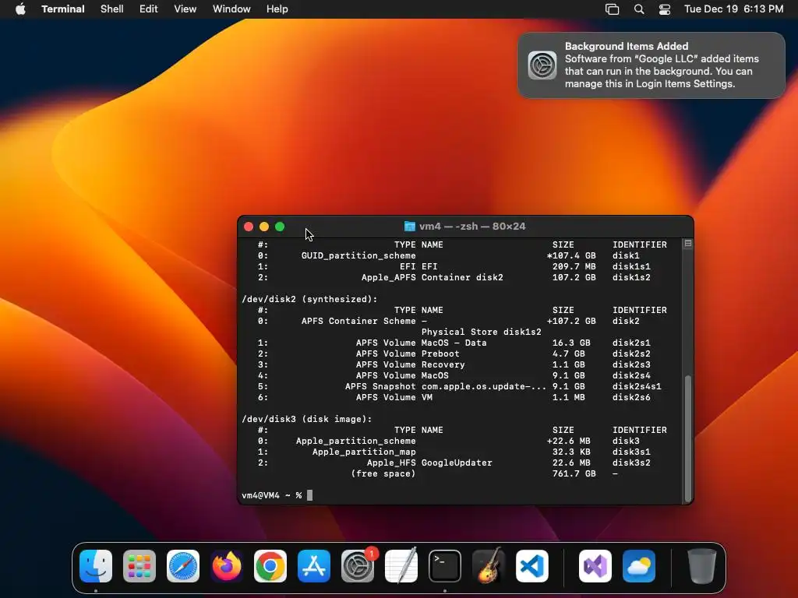Image resolution: width=798 pixels, height=598 pixels.
Task: Open the Trash in the Dock
Action: [x=702, y=566]
